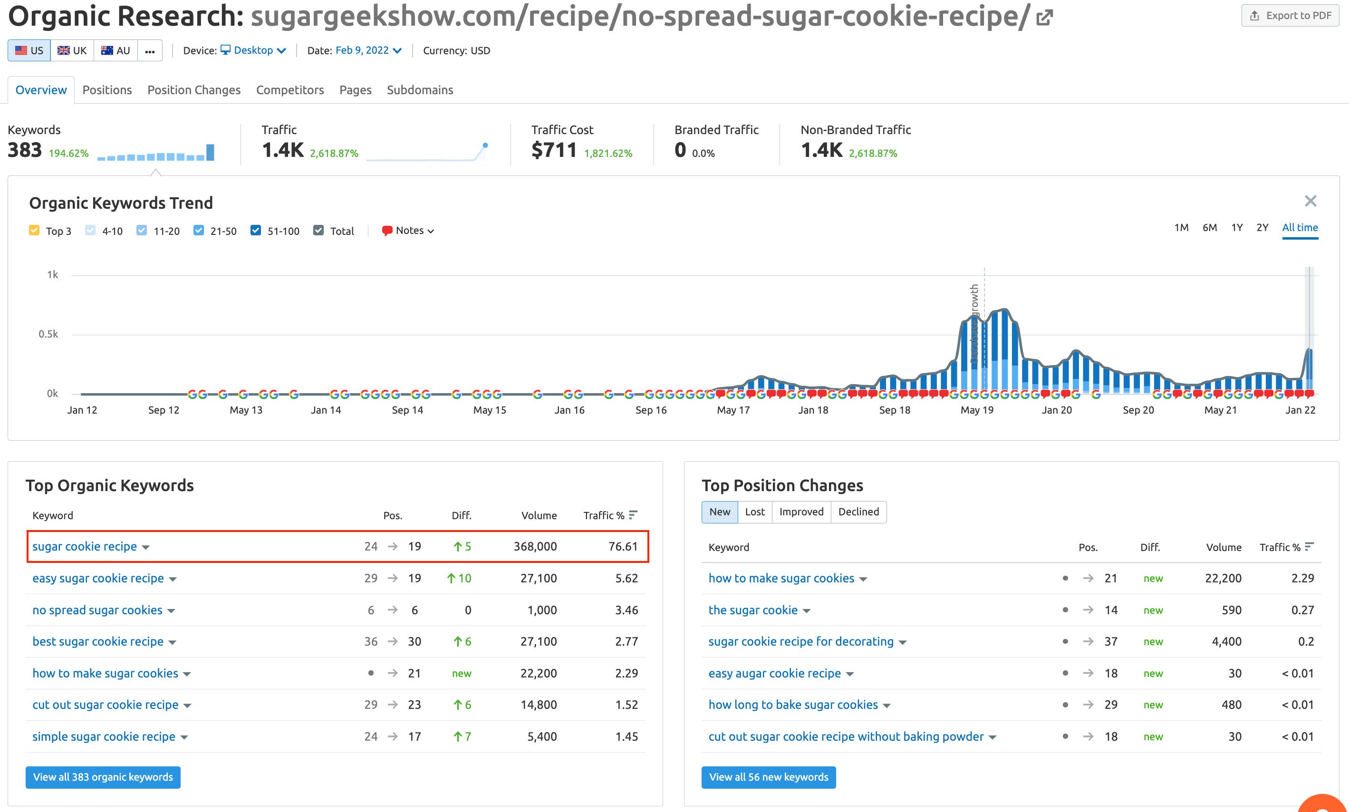
Task: Set chart range to 1Y
Action: coord(1237,228)
